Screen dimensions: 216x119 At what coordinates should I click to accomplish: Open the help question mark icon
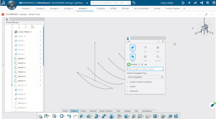(x=214, y=3)
